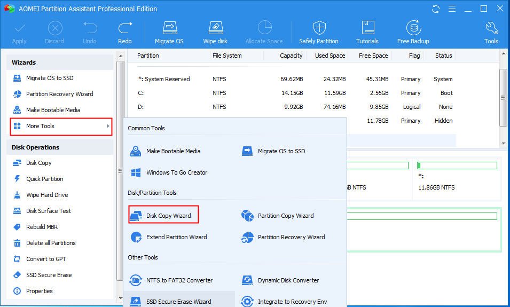Viewport: 510px width, 307px height.
Task: Sort by Partition column header
Action: click(x=148, y=56)
